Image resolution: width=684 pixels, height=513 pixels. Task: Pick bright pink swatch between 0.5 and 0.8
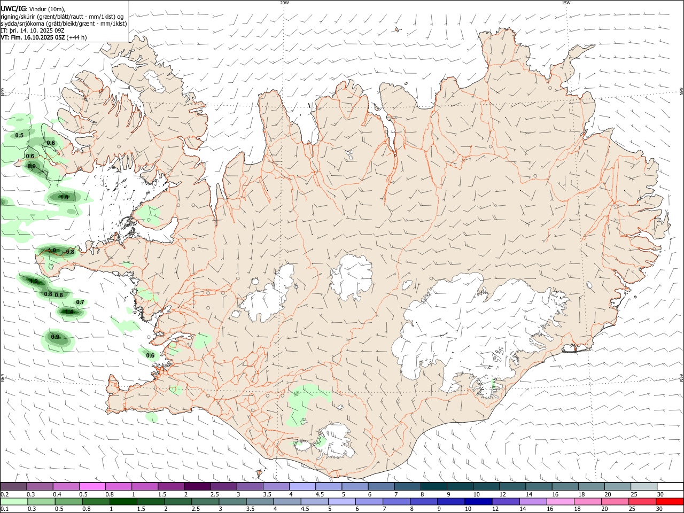coord(92,487)
